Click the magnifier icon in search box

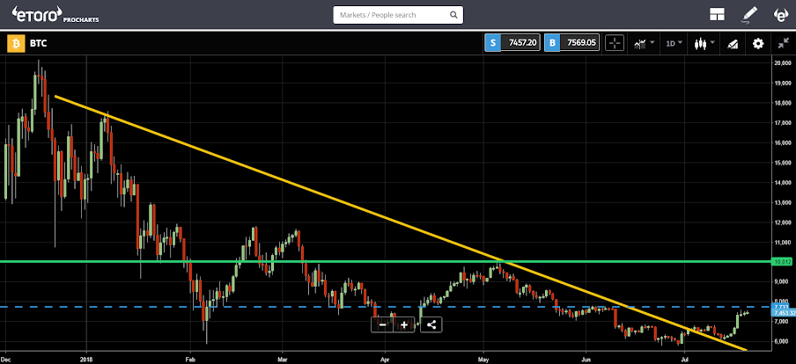(453, 15)
